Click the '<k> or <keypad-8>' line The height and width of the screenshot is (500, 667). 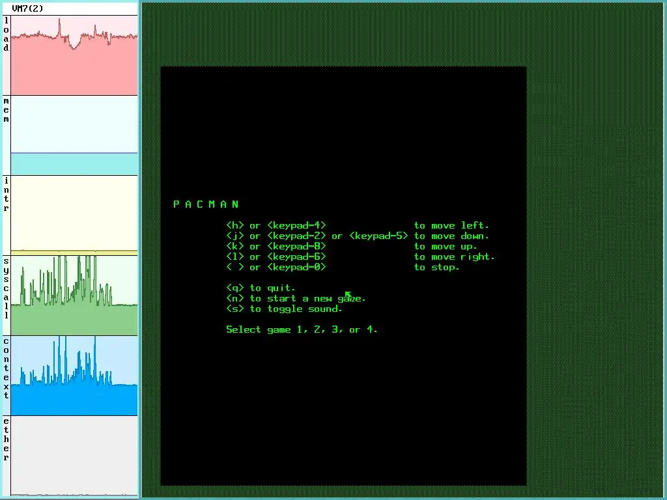tap(276, 246)
